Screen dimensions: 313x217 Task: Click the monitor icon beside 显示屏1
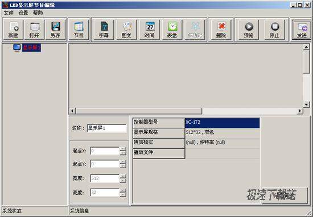click(17, 48)
